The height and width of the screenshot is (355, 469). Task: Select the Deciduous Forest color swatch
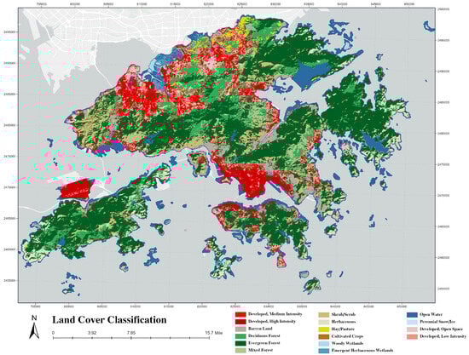tap(240, 336)
